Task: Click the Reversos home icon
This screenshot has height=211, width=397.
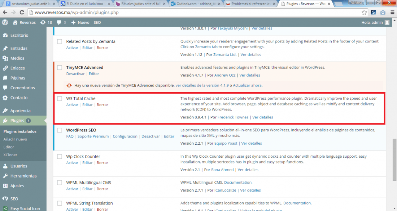Action: (15, 22)
